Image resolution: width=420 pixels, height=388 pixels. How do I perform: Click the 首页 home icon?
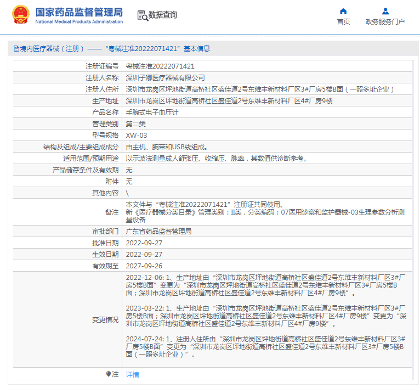tap(343, 12)
